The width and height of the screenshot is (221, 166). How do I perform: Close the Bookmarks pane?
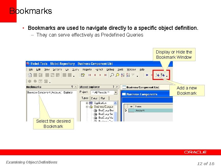(x=76, y=87)
